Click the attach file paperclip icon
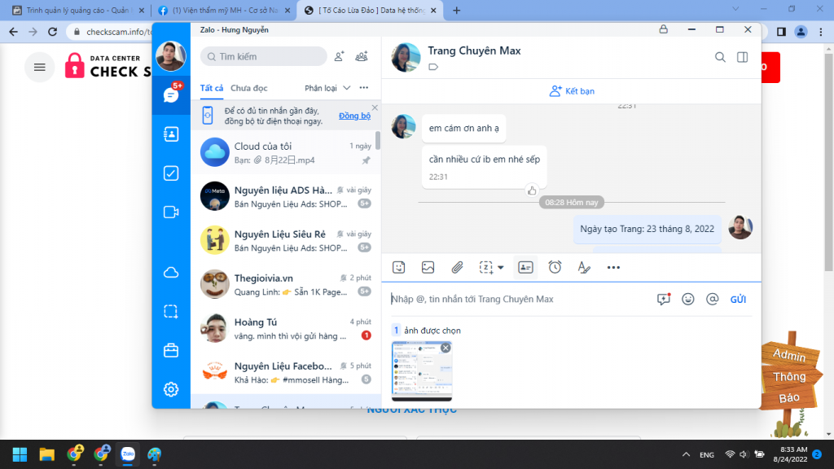Image resolution: width=834 pixels, height=469 pixels. pyautogui.click(x=458, y=267)
